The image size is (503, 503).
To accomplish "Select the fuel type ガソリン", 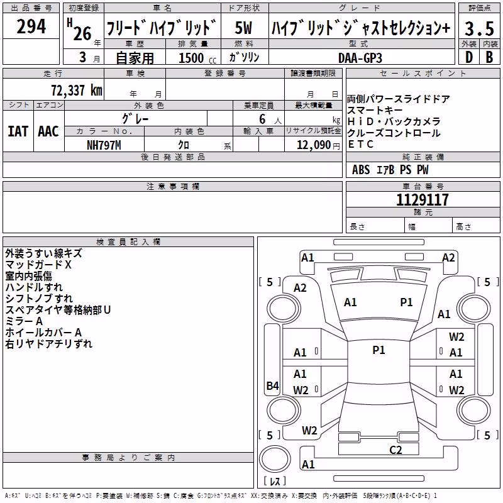I will click(x=244, y=57).
